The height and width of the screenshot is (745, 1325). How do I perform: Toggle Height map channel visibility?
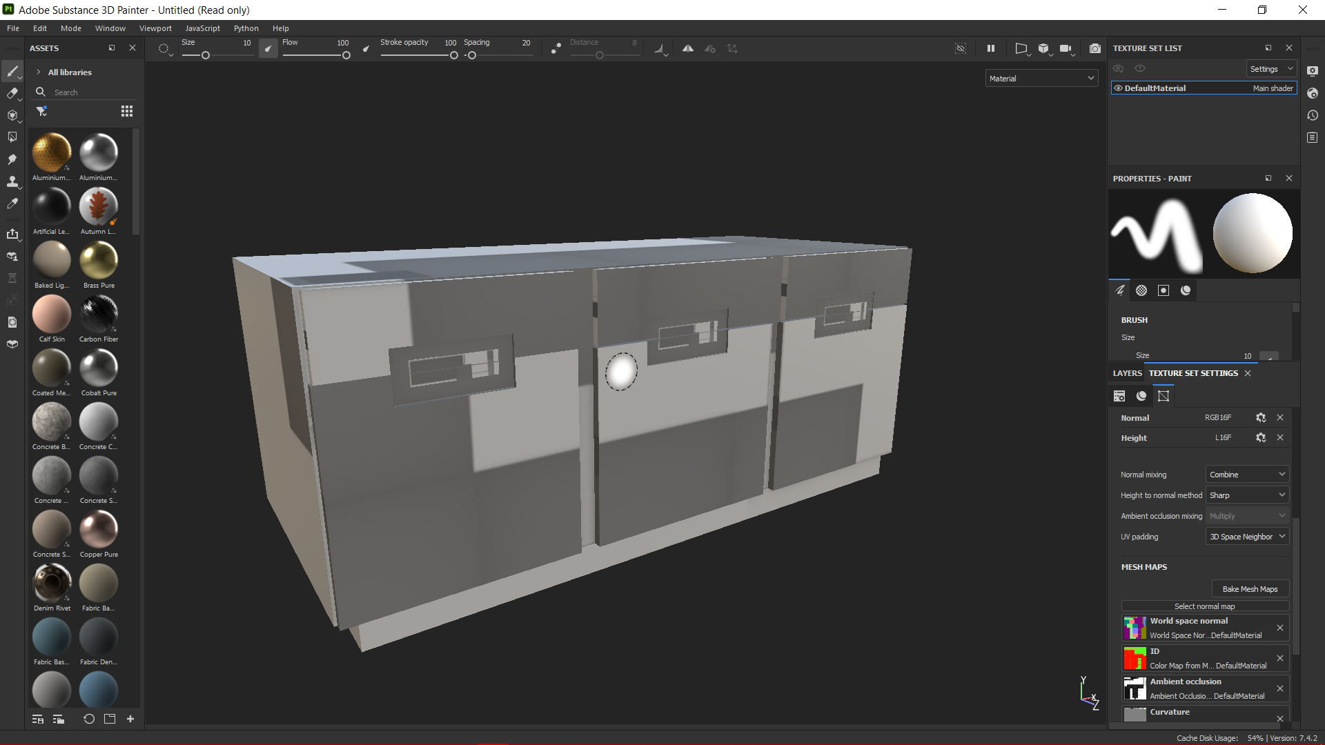1134,437
